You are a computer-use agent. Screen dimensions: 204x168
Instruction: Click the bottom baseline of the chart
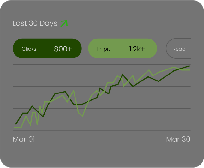coord(102,130)
